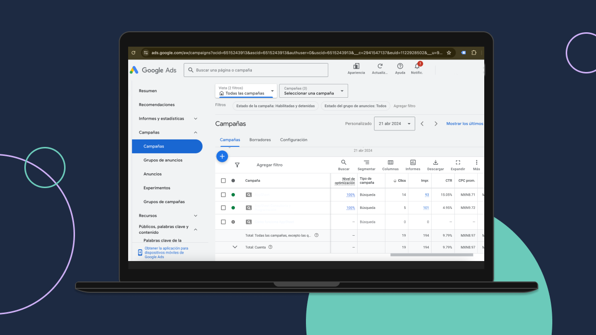Click the Google Ads logo
The image size is (596, 335).
(153, 70)
